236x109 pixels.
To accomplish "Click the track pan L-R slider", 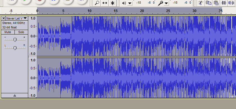I will [15, 48].
